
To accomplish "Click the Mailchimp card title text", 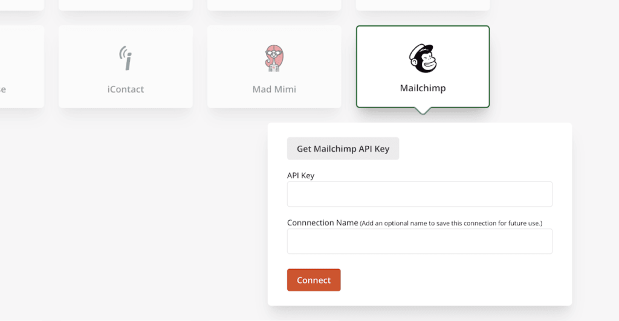I will [x=423, y=88].
